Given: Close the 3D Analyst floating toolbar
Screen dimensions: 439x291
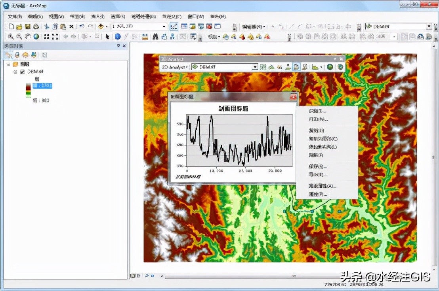Looking at the screenshot, I should 341,59.
